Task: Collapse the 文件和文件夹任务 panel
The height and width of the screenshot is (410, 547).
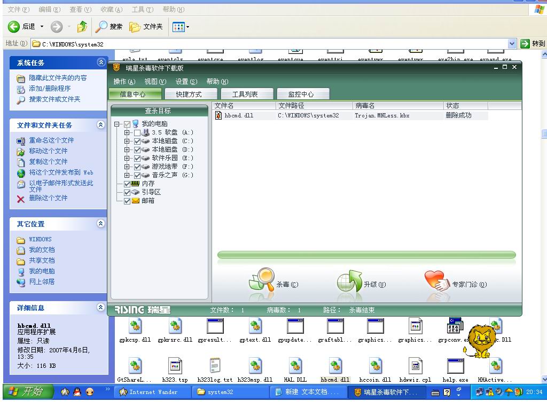Action: click(101, 124)
